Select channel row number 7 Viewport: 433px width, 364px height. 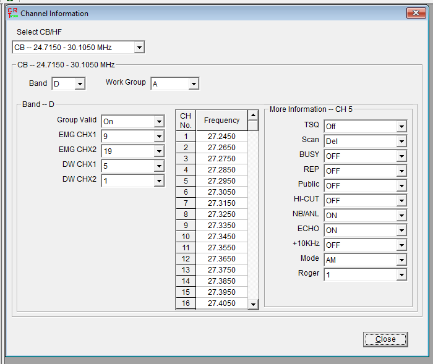click(186, 203)
